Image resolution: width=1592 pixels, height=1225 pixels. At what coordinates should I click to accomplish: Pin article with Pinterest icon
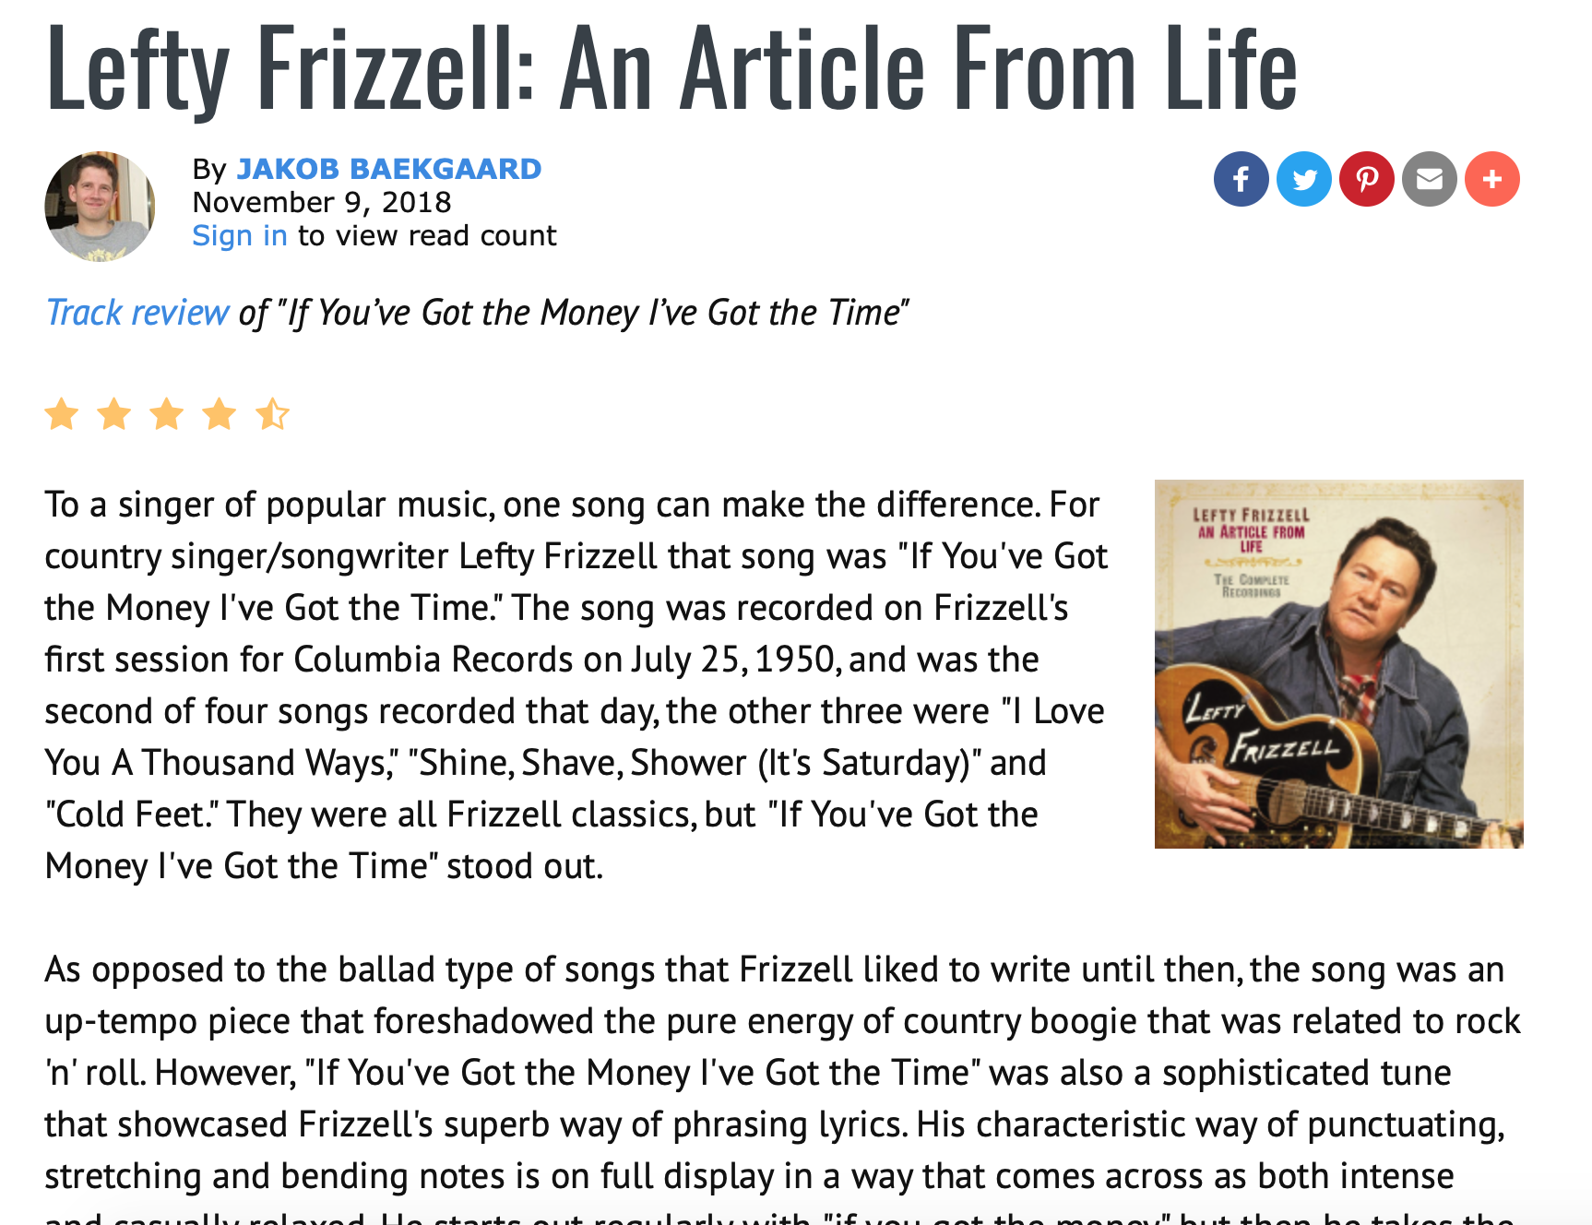[x=1366, y=179]
